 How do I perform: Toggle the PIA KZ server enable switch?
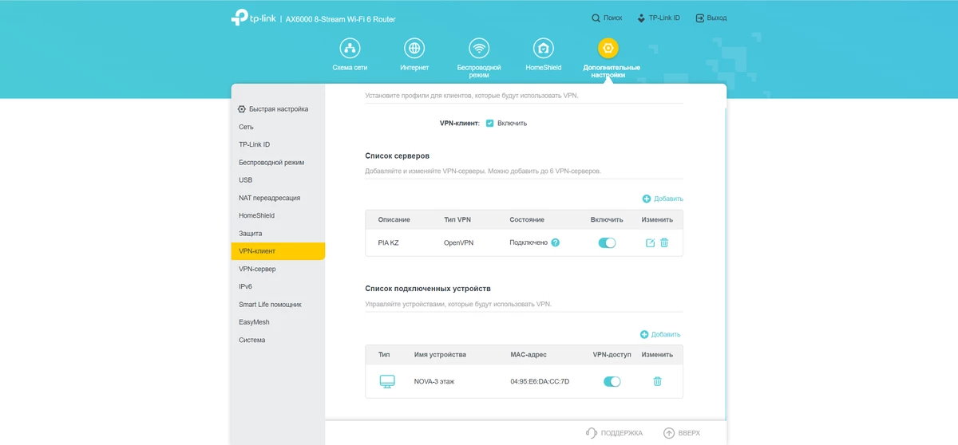(608, 242)
